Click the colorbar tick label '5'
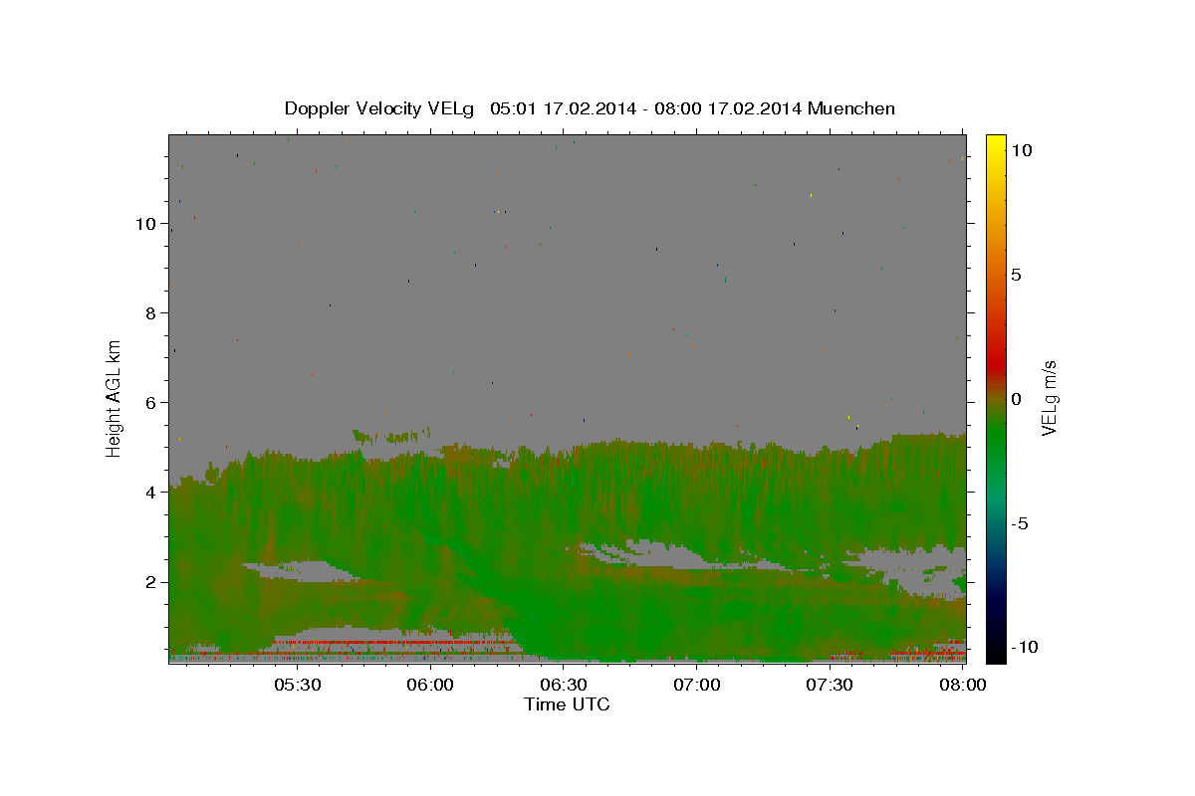Viewport: 1195px width, 796px height. pos(1016,275)
